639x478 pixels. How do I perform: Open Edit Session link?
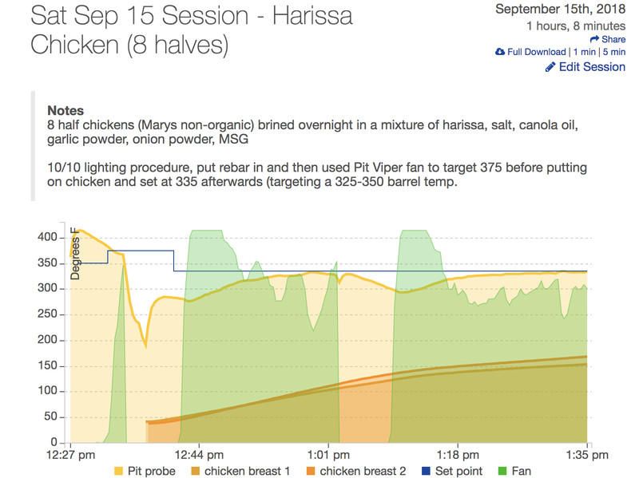(585, 67)
